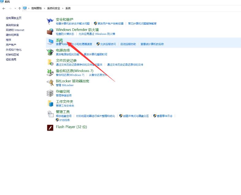The image size is (241, 195).
Task: Open the 管理工具 heading
Action: 63,112
